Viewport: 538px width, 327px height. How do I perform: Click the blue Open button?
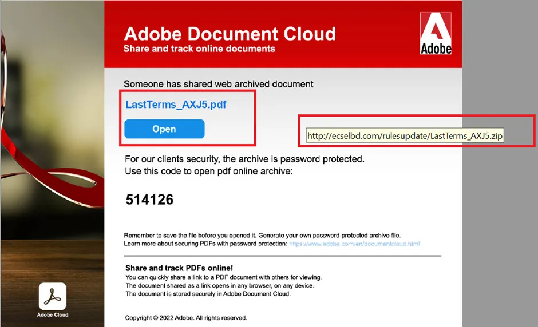pyautogui.click(x=164, y=129)
